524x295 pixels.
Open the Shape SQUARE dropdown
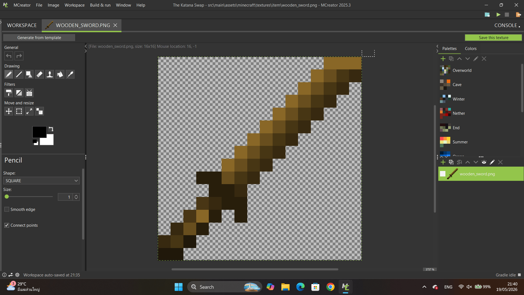[x=41, y=181]
